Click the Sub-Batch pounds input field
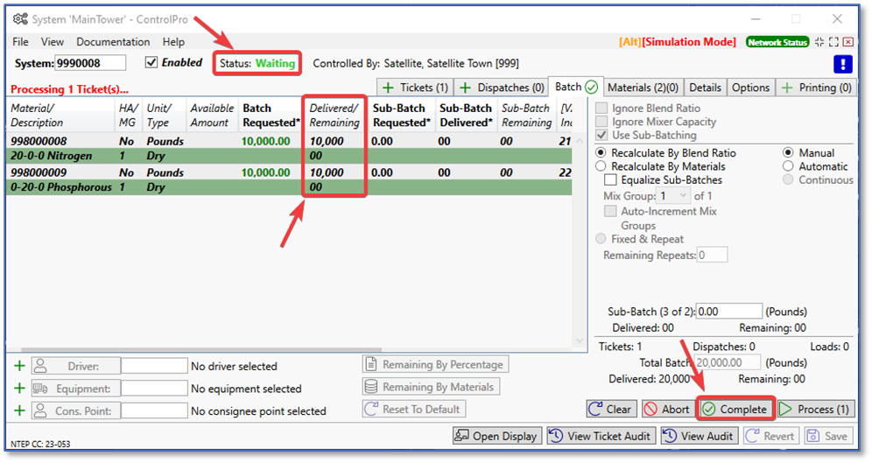Image resolution: width=872 pixels, height=463 pixels. click(x=730, y=312)
